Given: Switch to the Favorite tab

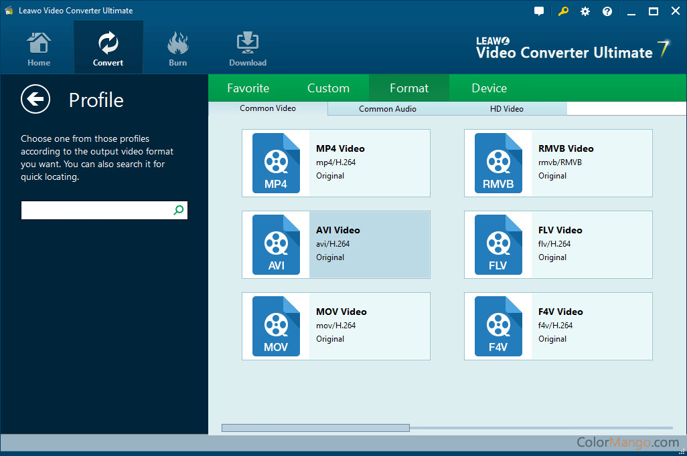Looking at the screenshot, I should click(248, 88).
